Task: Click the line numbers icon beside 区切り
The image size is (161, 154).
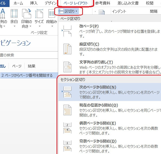Action: click(x=101, y=12)
